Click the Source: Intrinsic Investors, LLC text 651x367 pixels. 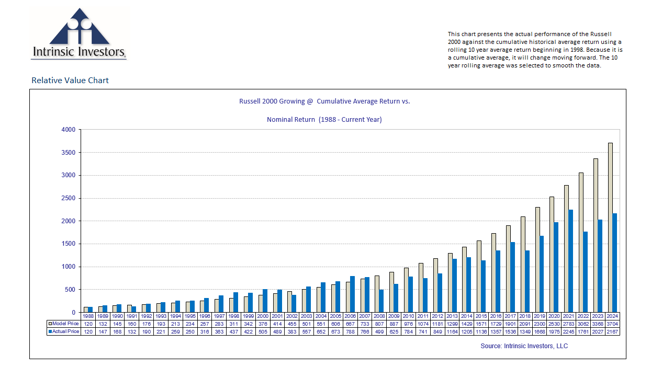click(x=524, y=346)
